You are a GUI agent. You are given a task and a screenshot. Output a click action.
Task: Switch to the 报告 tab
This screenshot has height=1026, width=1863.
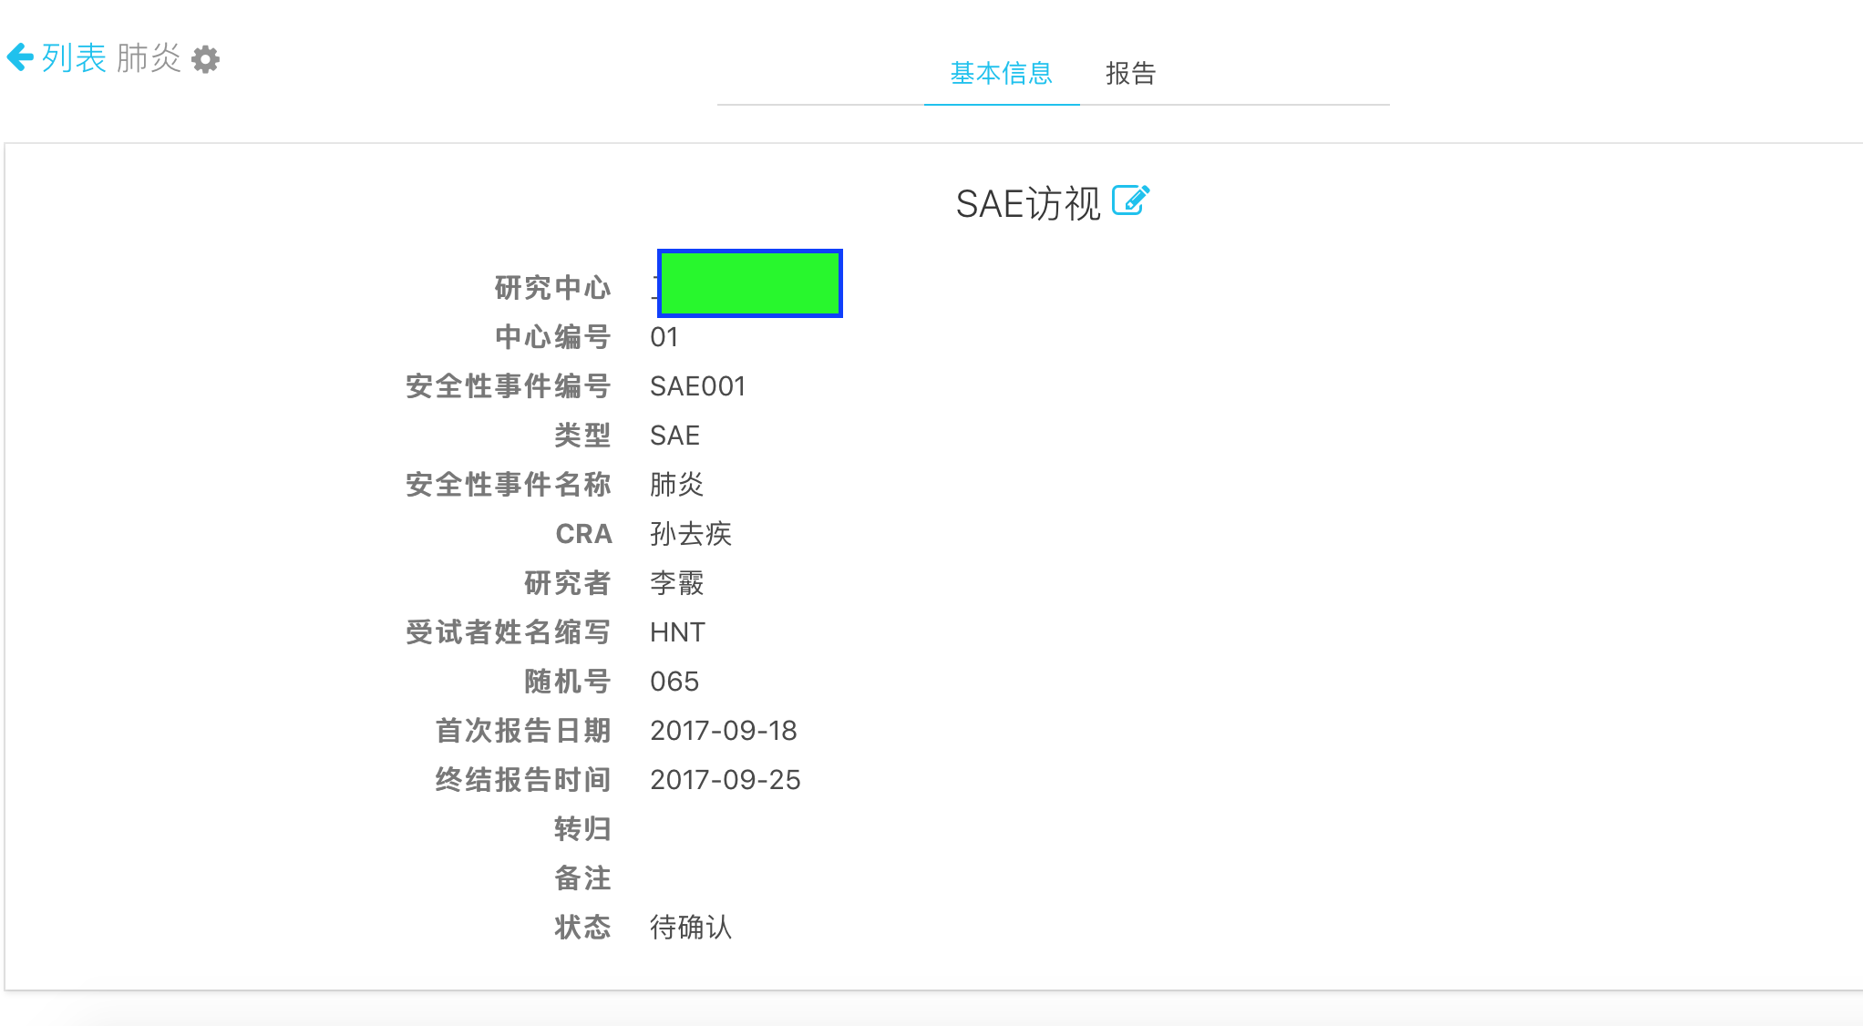1130,73
